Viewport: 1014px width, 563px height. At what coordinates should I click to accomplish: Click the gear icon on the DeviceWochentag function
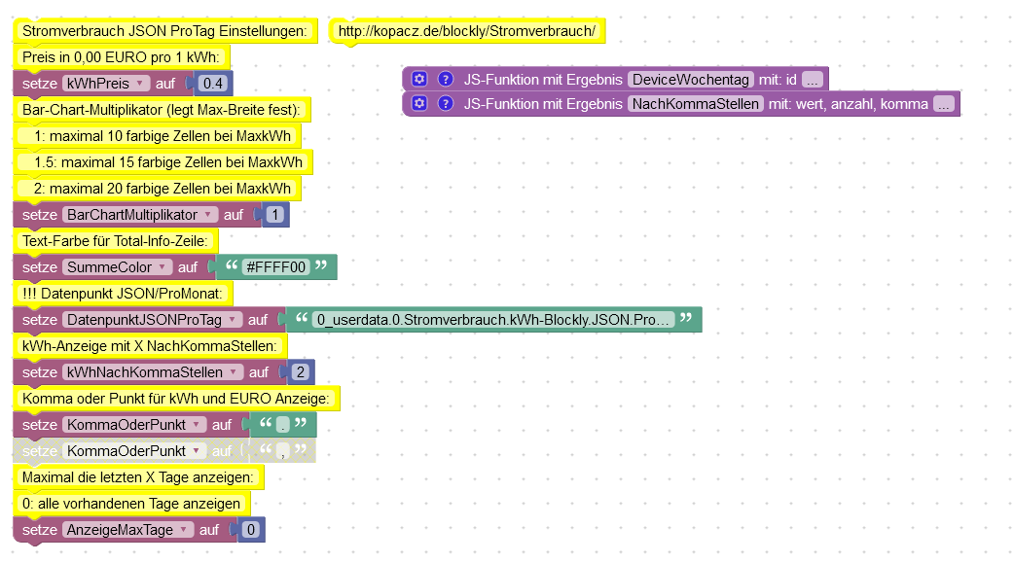coord(419,79)
